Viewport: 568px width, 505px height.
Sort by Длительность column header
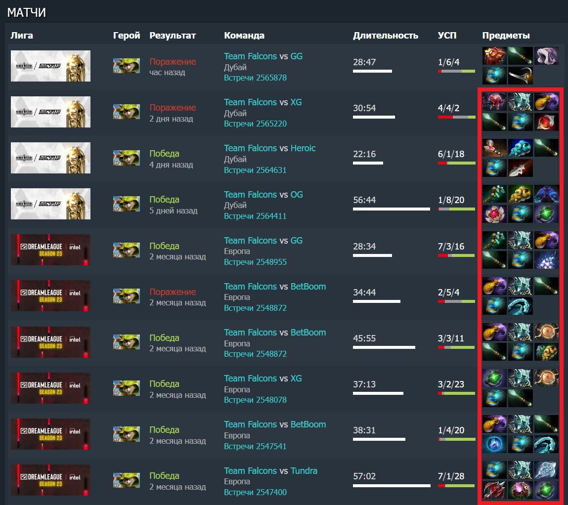coord(386,36)
